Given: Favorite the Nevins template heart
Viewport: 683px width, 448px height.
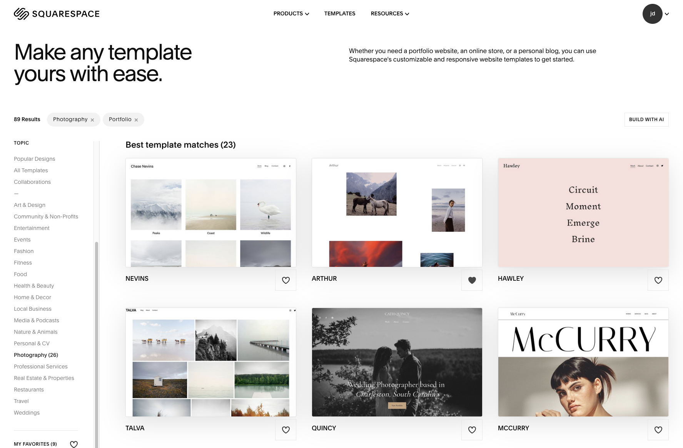Looking at the screenshot, I should point(286,280).
